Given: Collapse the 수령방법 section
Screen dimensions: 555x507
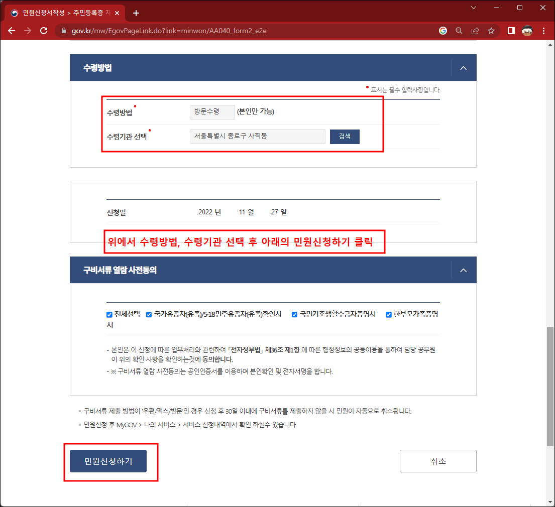Looking at the screenshot, I should [463, 67].
